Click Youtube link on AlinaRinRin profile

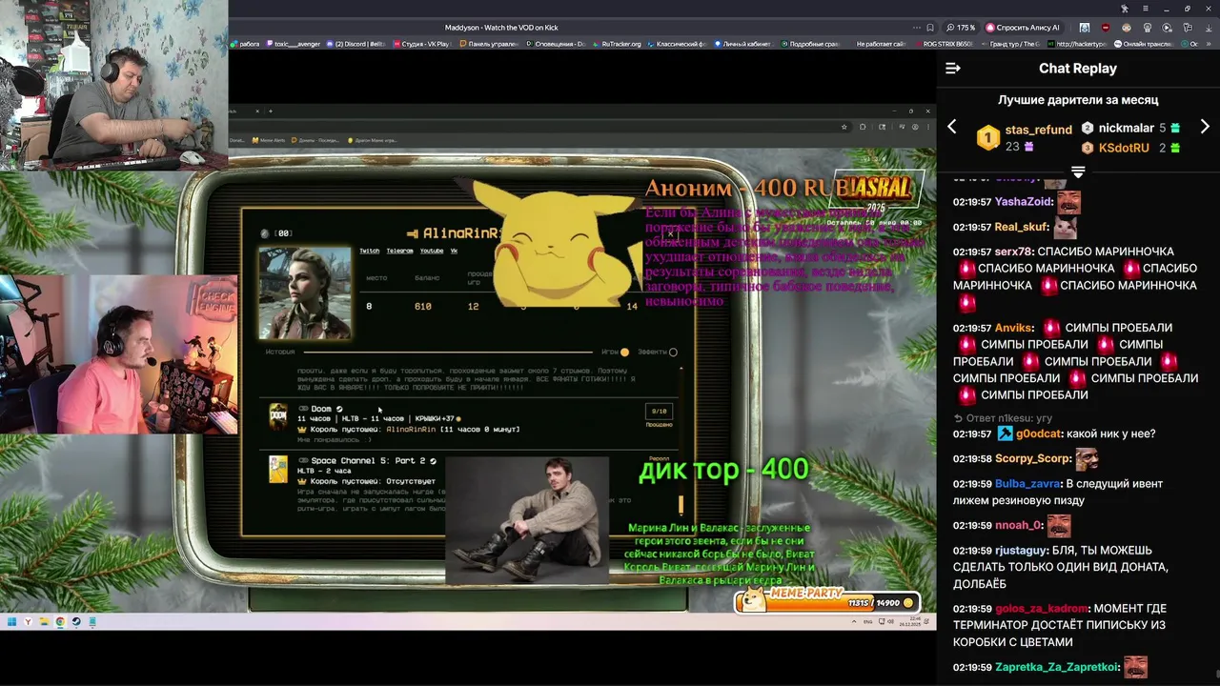(x=432, y=251)
